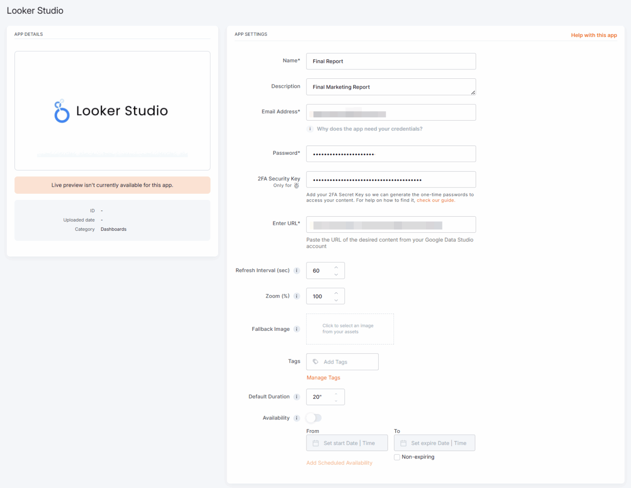Click the calendar icon in expire date field
The image size is (631, 488).
pos(403,443)
